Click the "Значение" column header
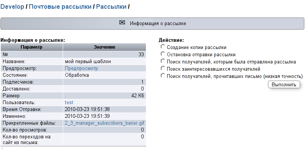Viewport: 307px width, 149px height. [104, 47]
